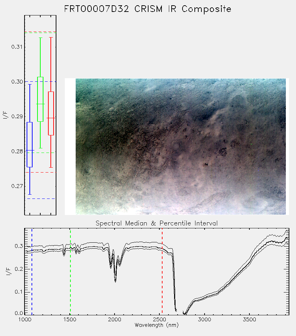296x336 pixels.
Task: Click the small green dot in composite image
Action: (x=252, y=144)
